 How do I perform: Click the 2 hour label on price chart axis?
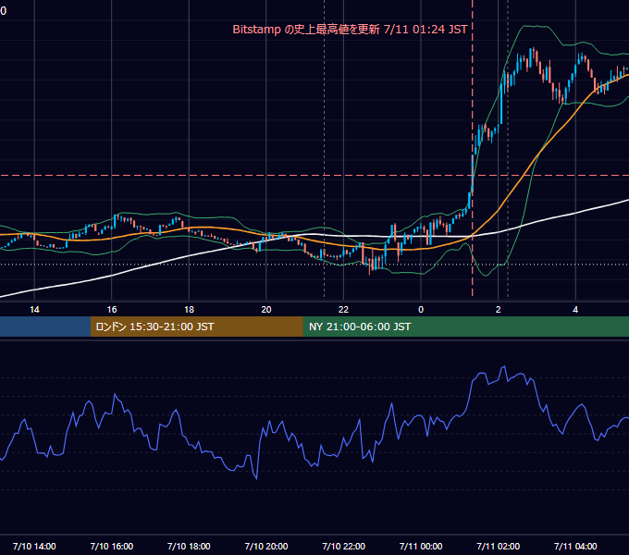498,309
